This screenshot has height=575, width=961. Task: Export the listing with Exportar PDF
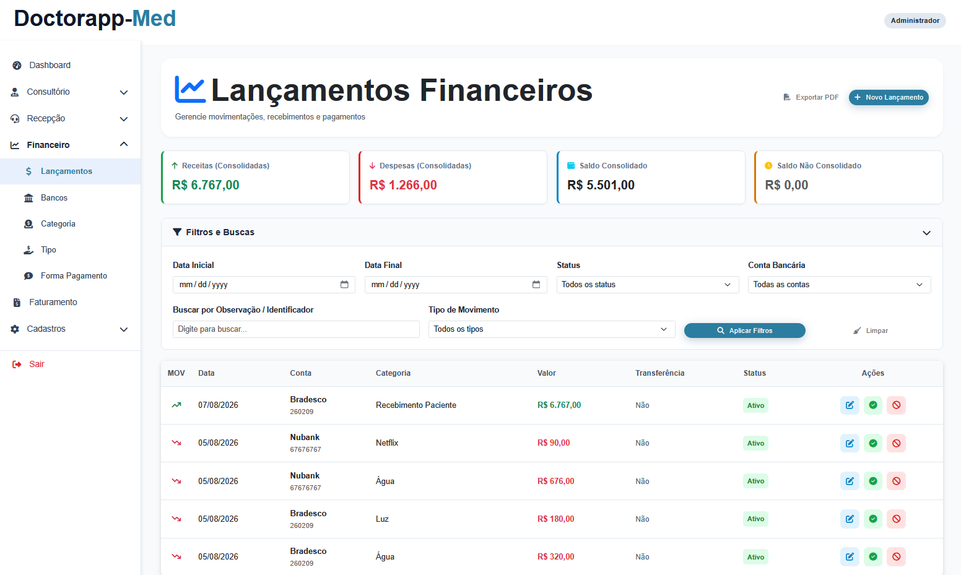click(x=811, y=97)
